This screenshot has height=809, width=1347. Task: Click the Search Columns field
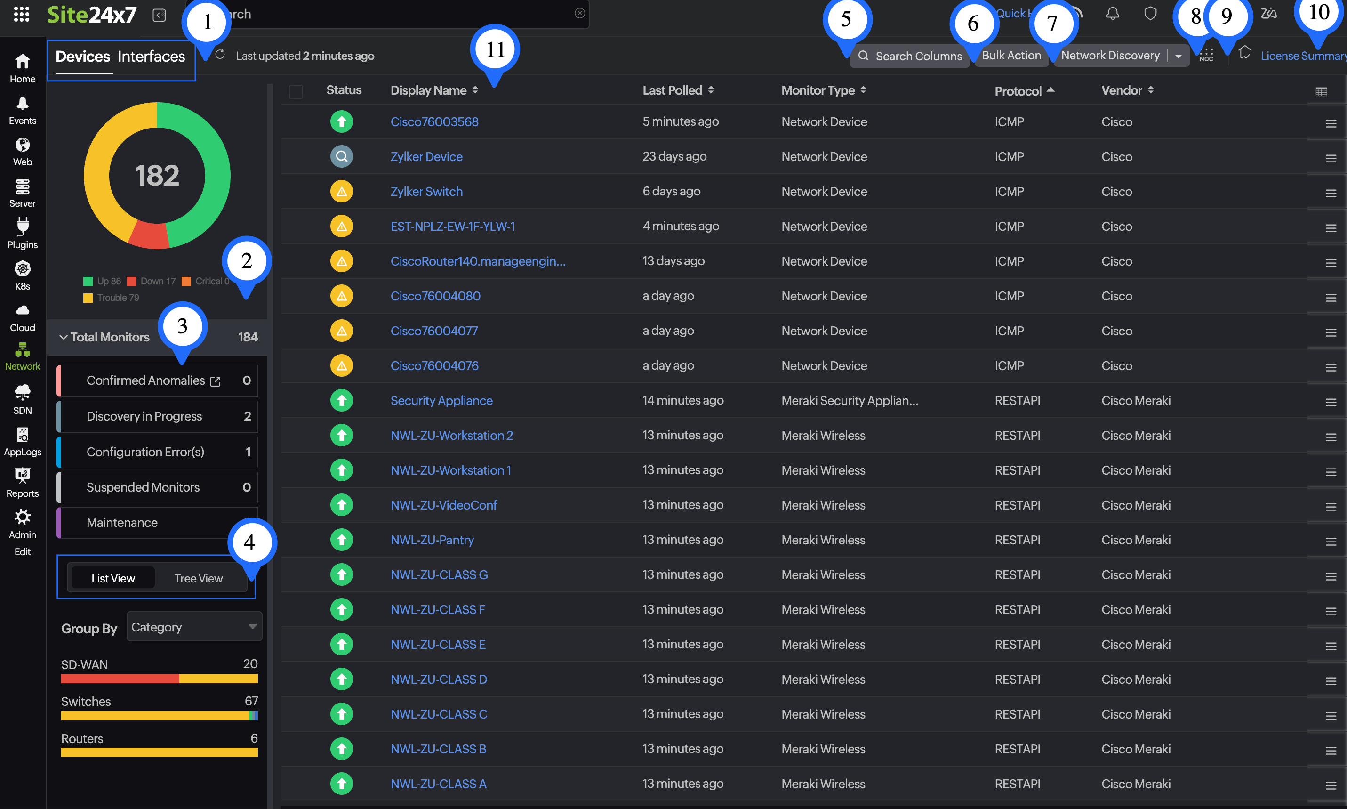[x=917, y=56]
